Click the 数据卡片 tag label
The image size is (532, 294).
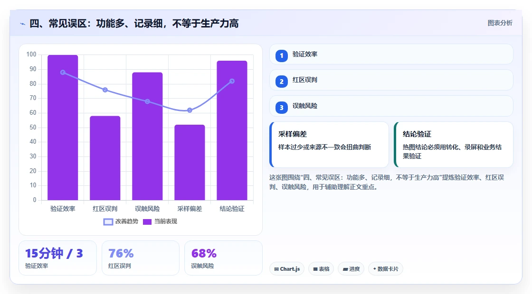coord(388,269)
